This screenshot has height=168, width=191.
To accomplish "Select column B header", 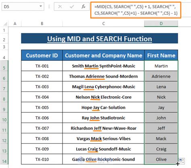I will (42, 24).
